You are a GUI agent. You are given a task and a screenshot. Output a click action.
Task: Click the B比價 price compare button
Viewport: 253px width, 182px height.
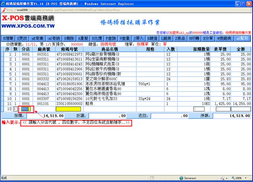click(98, 38)
